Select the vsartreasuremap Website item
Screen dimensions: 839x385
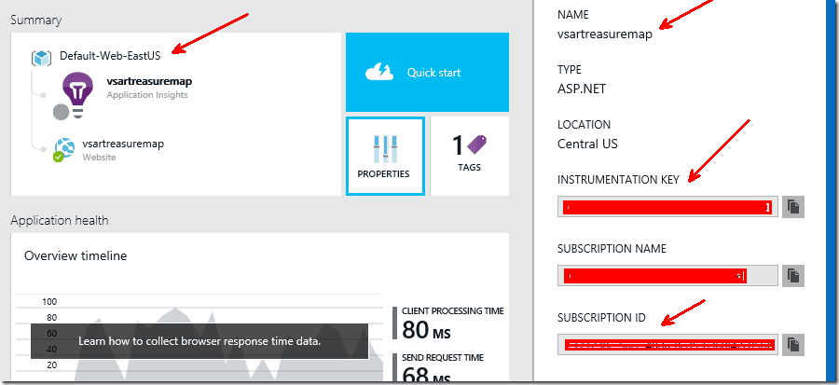coord(123,150)
